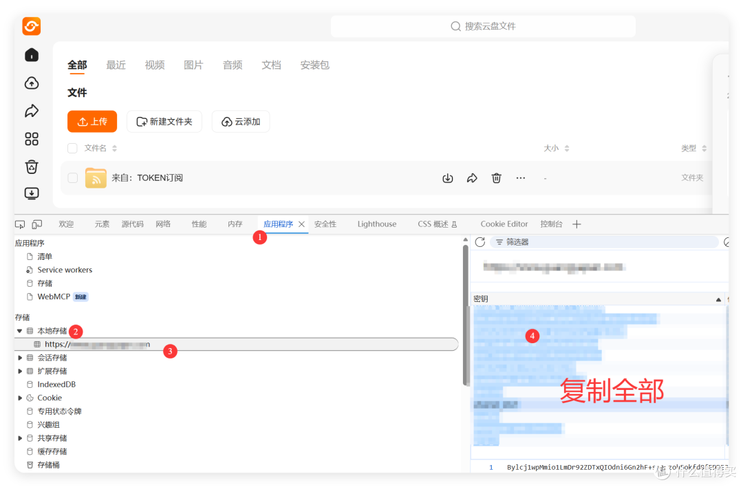
Task: Toggle sort arrow on 密钥 column
Action: pyautogui.click(x=718, y=299)
